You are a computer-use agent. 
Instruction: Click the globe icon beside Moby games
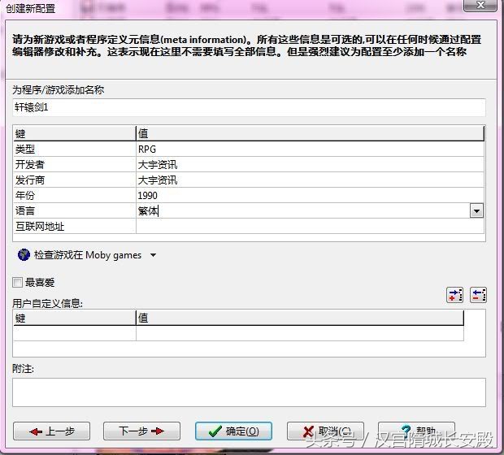[23, 255]
